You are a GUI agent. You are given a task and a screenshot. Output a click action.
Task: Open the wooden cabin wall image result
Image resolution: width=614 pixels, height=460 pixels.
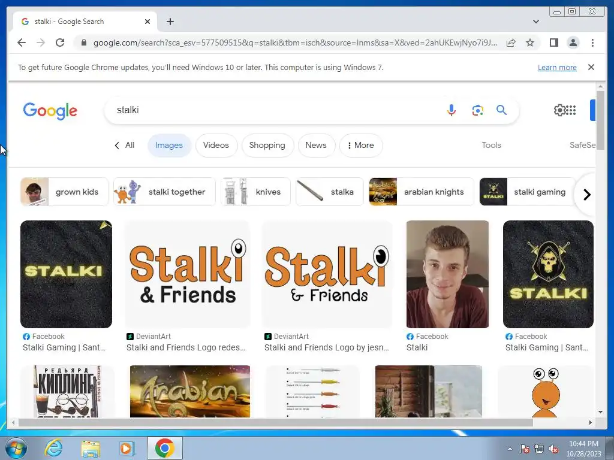point(428,392)
